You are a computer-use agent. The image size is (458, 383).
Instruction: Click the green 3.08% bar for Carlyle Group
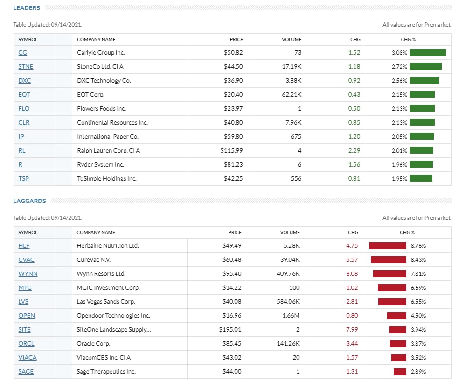coord(428,53)
